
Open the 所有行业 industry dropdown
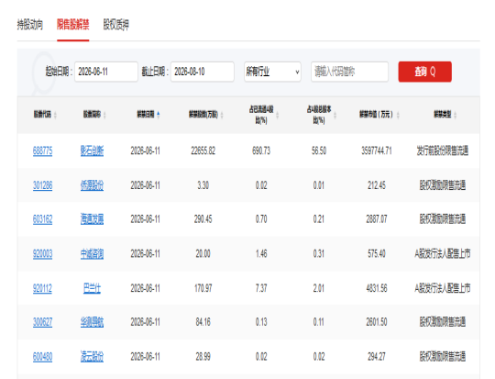pos(272,72)
